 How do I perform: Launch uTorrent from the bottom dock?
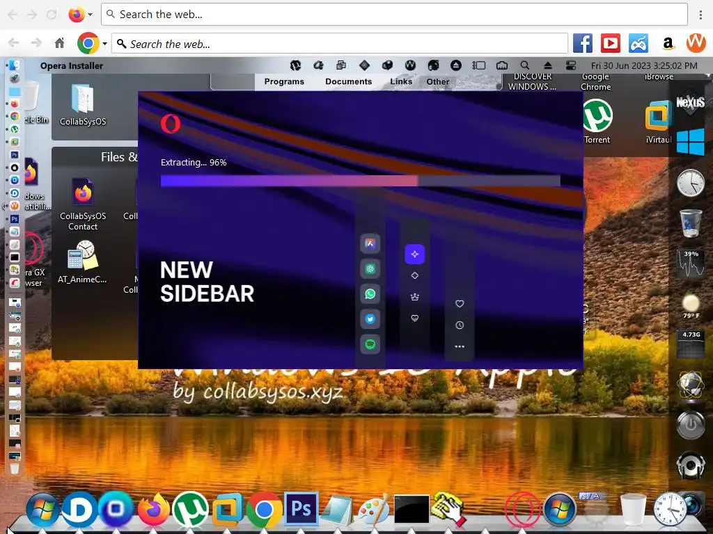[x=190, y=509]
